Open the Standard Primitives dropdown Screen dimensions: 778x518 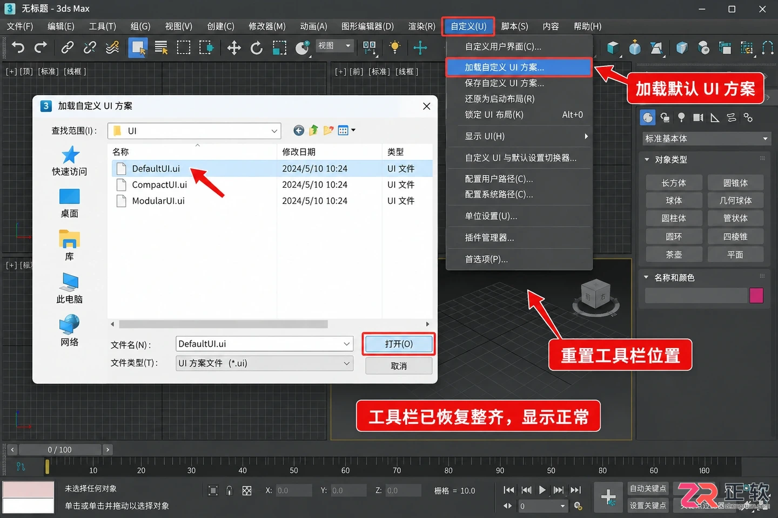[x=706, y=139]
